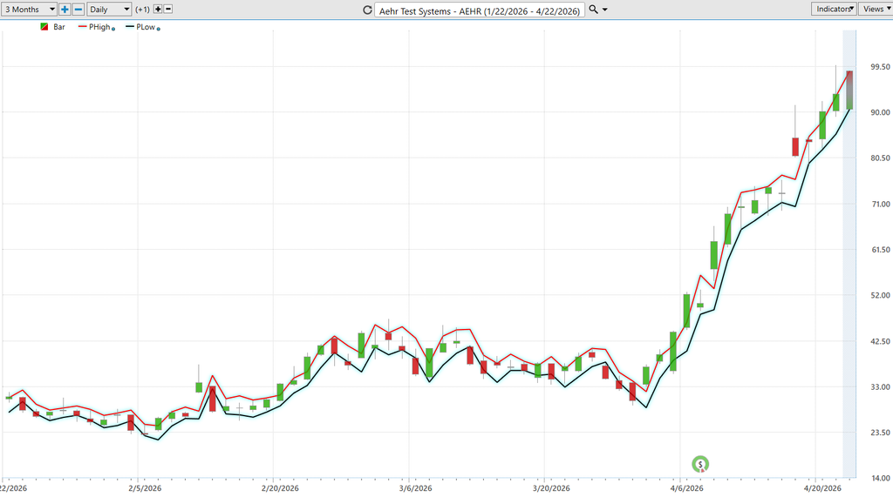Click the black minus forecast decrement button
This screenshot has width=893, height=497.
(x=168, y=9)
